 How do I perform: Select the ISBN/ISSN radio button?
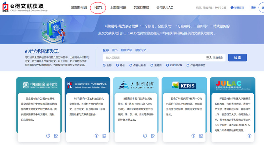point(167,65)
